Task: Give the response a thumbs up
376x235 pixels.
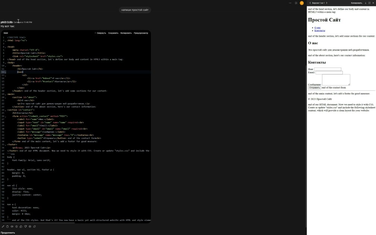Action: [21, 226]
